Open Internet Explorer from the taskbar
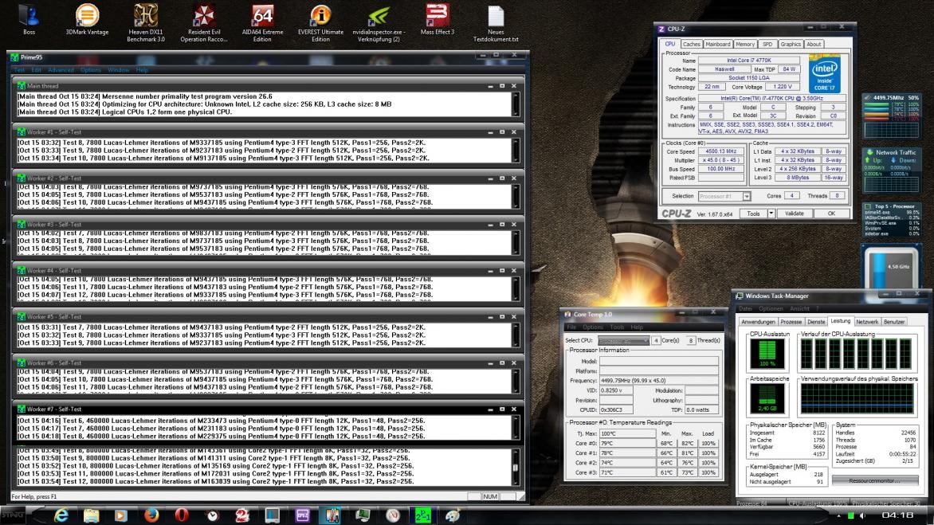The height and width of the screenshot is (525, 934). pos(61,515)
